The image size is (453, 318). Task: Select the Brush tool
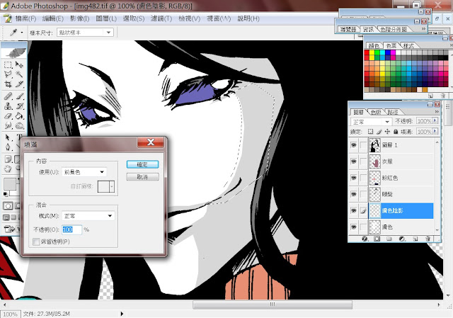tap(19, 96)
